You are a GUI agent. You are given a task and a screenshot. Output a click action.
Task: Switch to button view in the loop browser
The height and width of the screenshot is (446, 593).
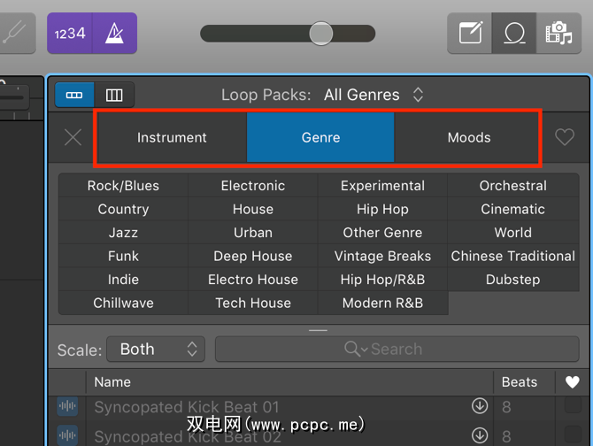74,95
